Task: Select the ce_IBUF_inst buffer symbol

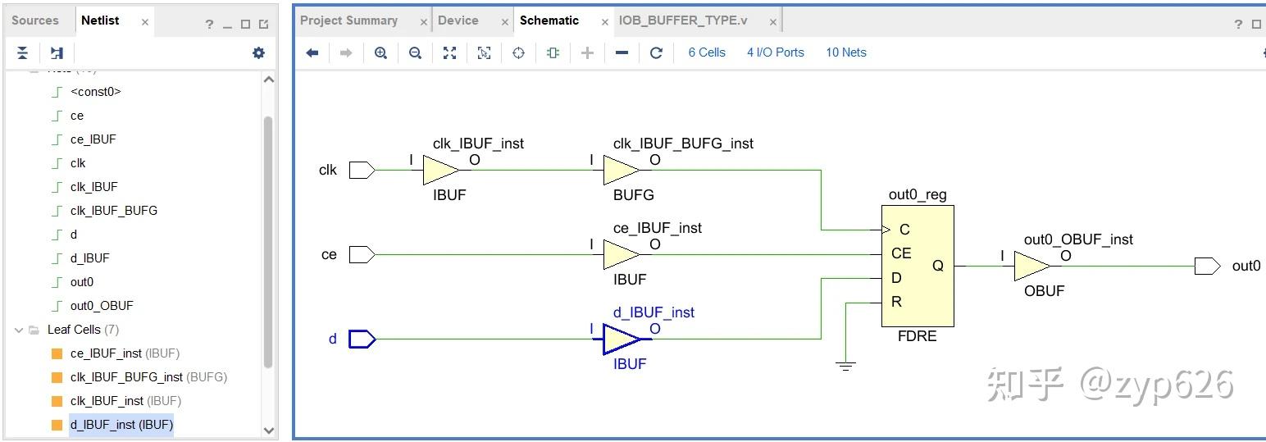Action: (622, 254)
